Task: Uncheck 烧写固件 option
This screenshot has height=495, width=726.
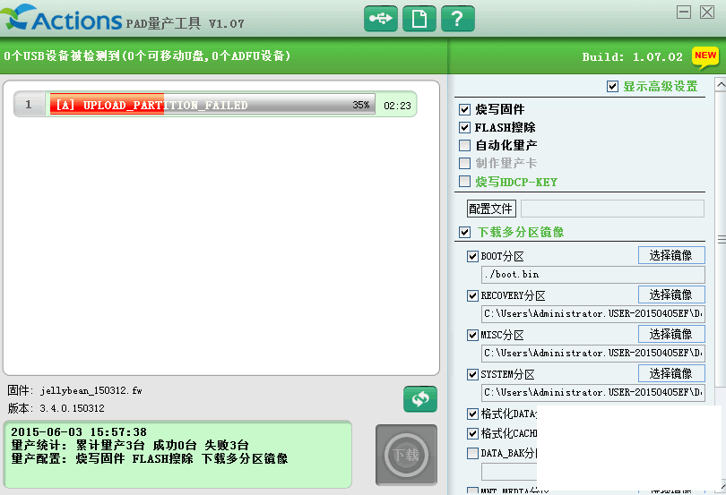Action: point(464,109)
